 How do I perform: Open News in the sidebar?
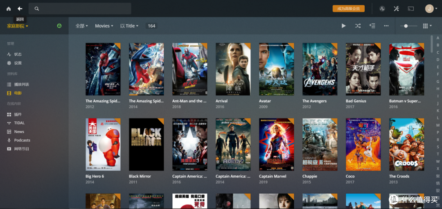[x=19, y=132]
